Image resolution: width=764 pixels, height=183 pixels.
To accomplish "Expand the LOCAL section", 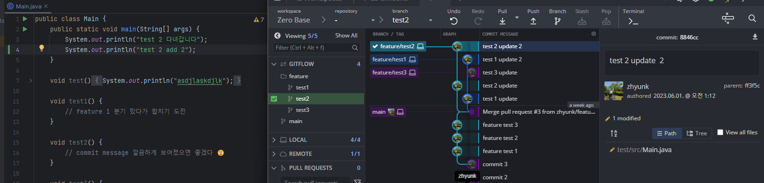I will [274, 140].
